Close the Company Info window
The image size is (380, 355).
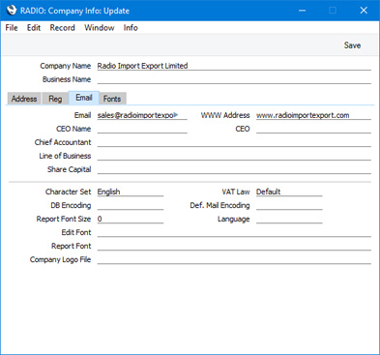[364, 11]
